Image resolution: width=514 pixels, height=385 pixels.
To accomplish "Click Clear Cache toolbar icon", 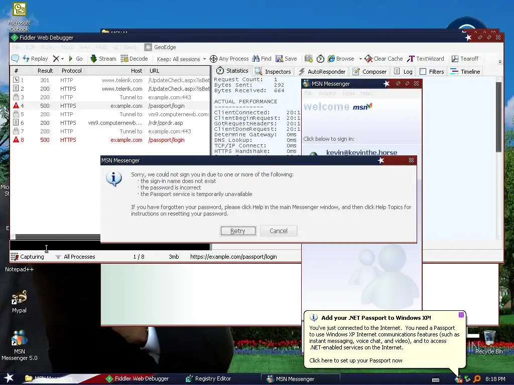I will point(383,59).
